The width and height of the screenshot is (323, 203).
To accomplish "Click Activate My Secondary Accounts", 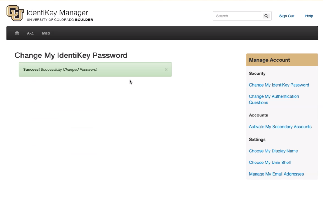I will pyautogui.click(x=280, y=127).
